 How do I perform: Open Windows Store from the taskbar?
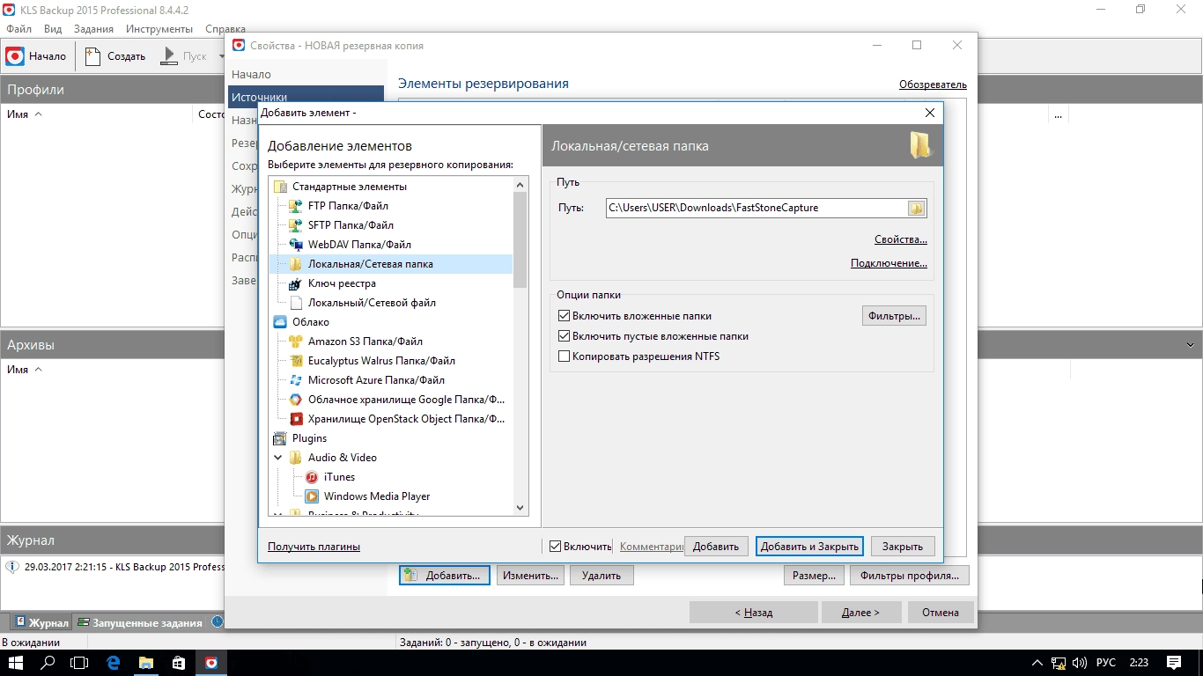point(179,662)
